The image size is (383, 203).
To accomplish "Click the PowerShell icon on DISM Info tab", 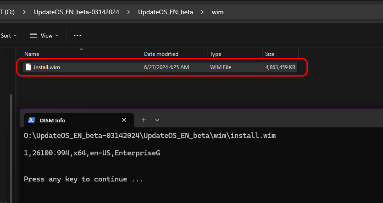I will click(x=32, y=120).
